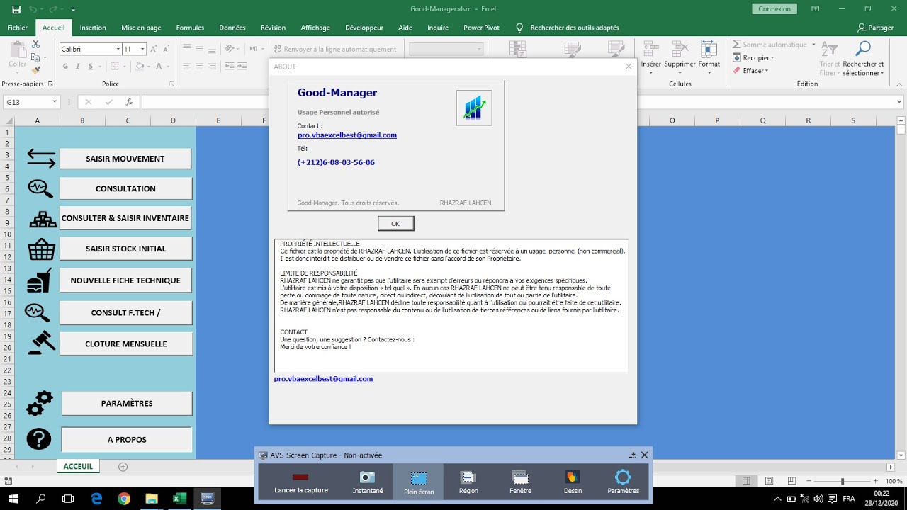Open the Power Pivot tab
The image size is (907, 510).
tap(481, 28)
